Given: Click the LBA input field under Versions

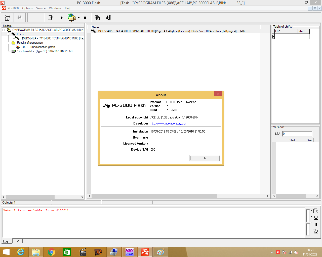Looking at the screenshot, I should coord(297,134).
